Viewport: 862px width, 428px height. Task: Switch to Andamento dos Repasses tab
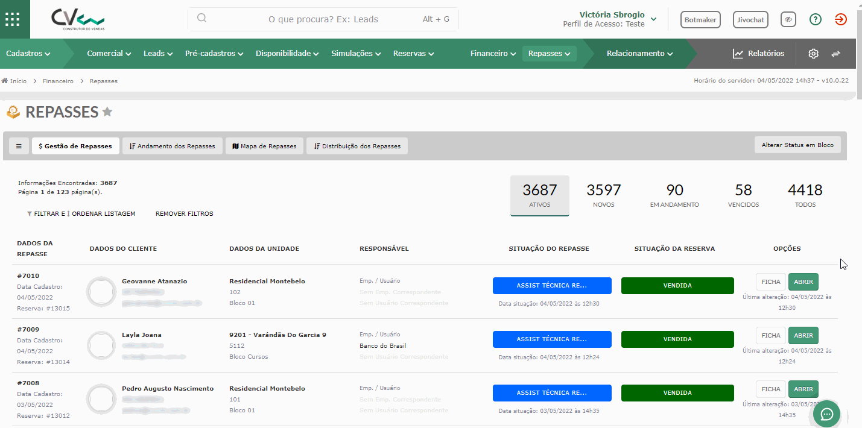(173, 146)
